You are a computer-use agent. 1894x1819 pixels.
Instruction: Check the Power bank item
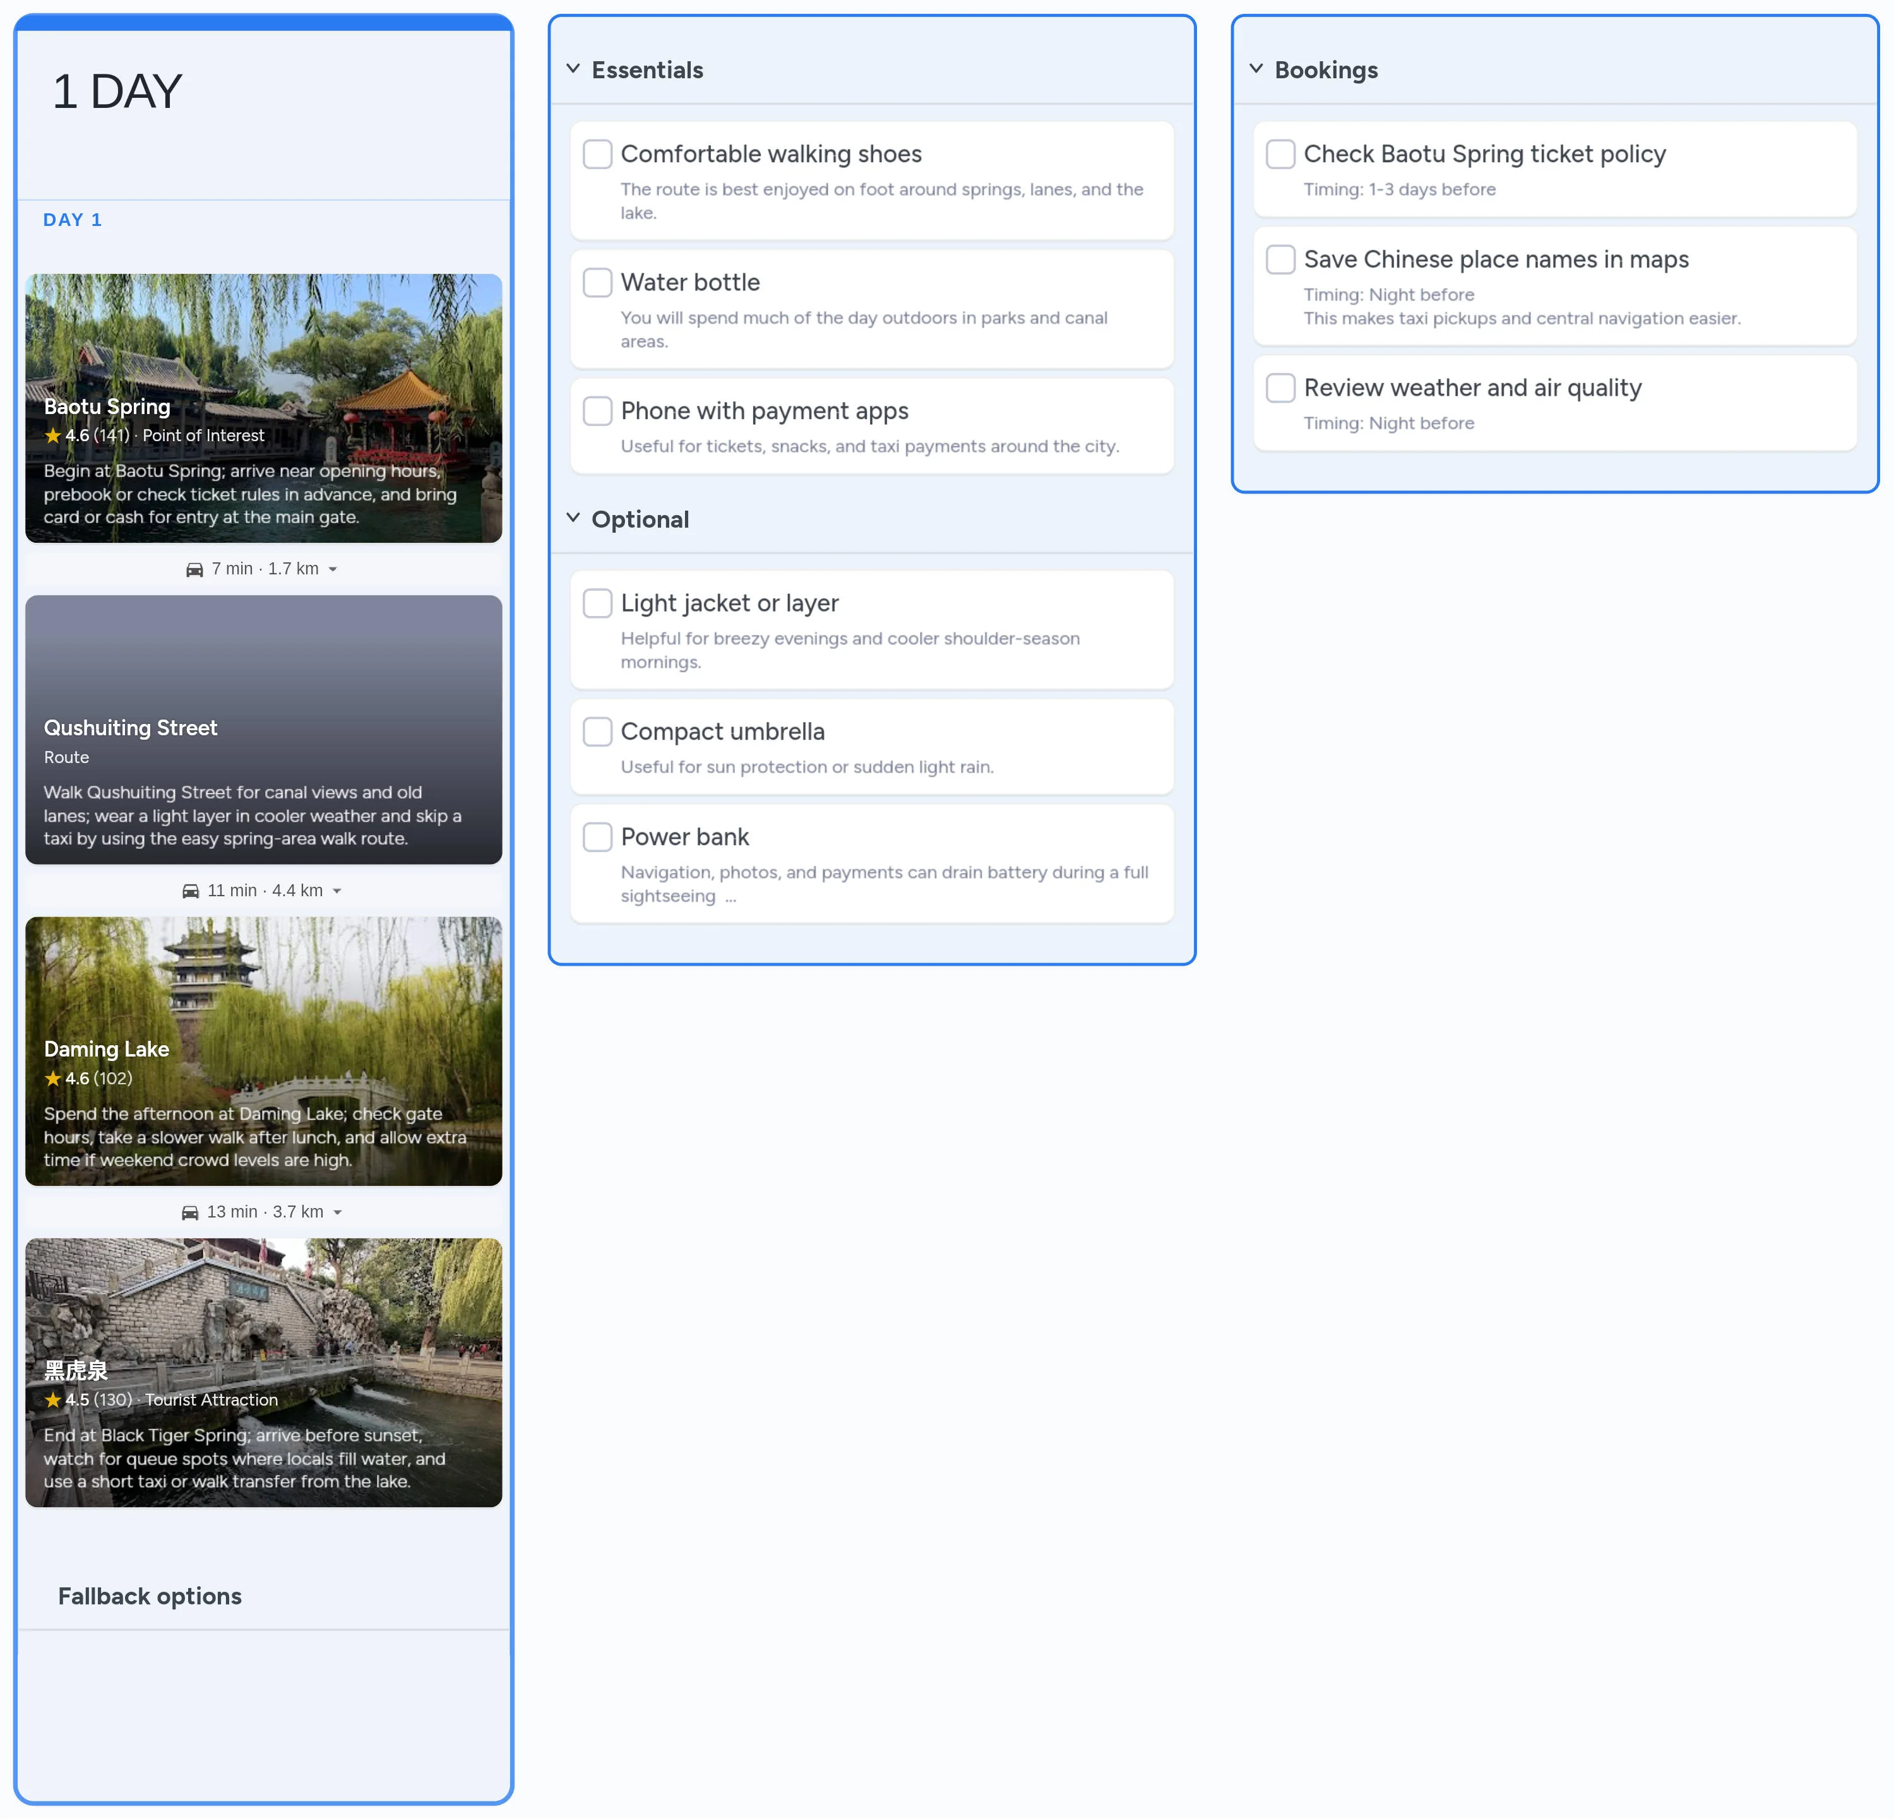coord(597,836)
